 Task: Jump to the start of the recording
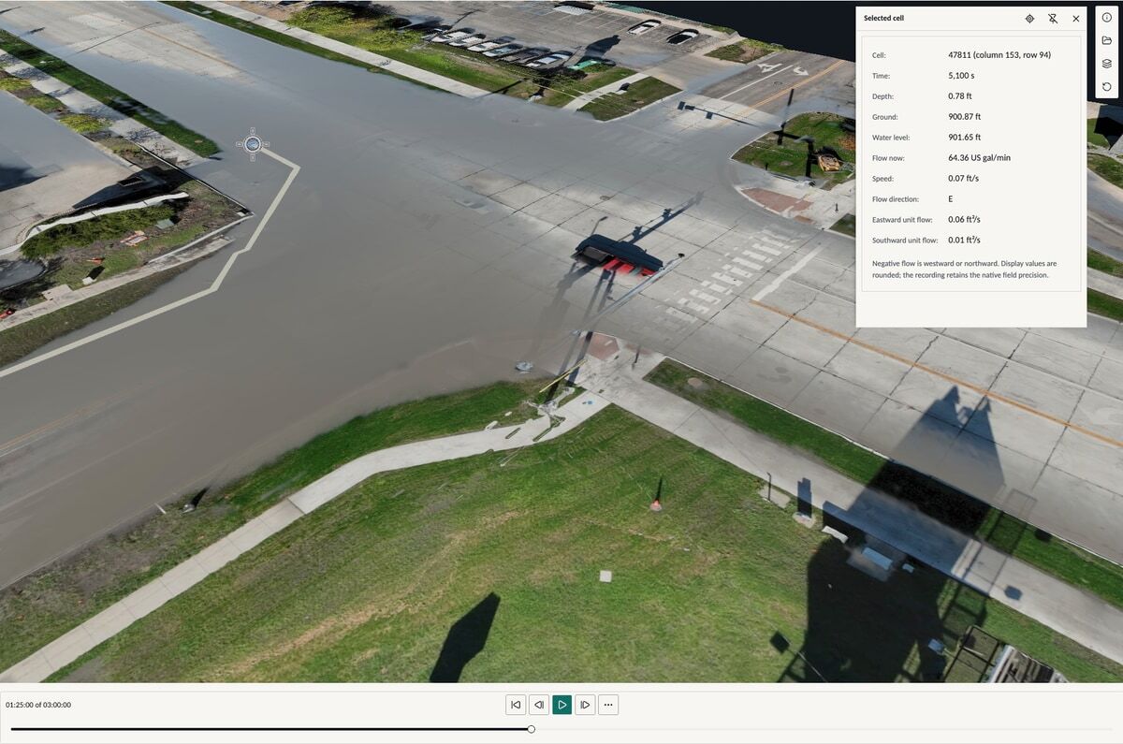point(516,705)
